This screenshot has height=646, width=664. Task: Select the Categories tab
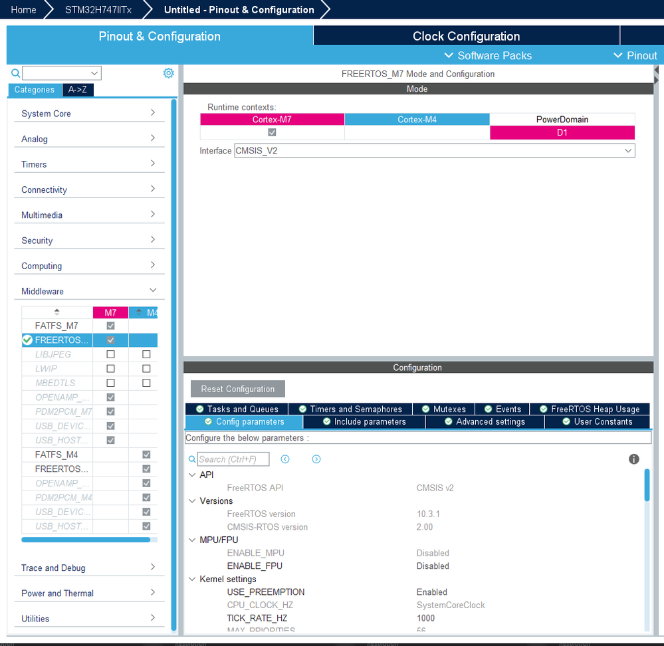point(35,90)
